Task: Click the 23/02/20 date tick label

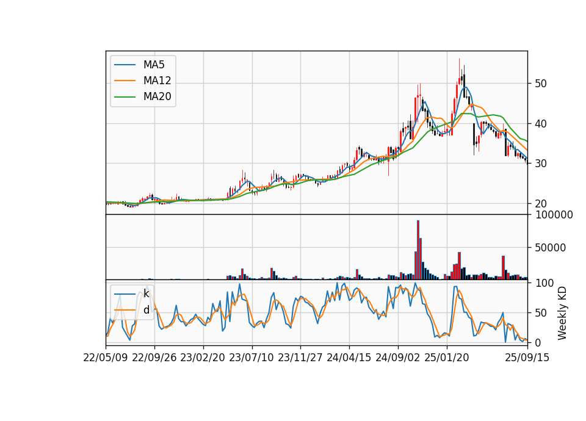Action: coord(203,358)
